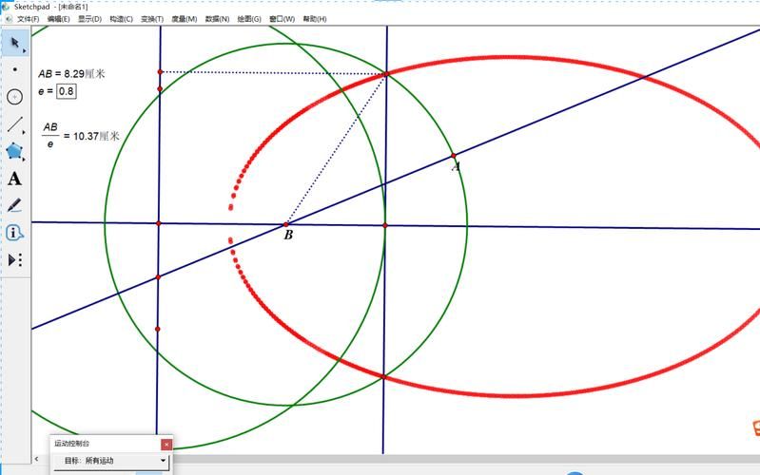Open the 构造(C) menu
The height and width of the screenshot is (475, 760).
[x=121, y=19]
